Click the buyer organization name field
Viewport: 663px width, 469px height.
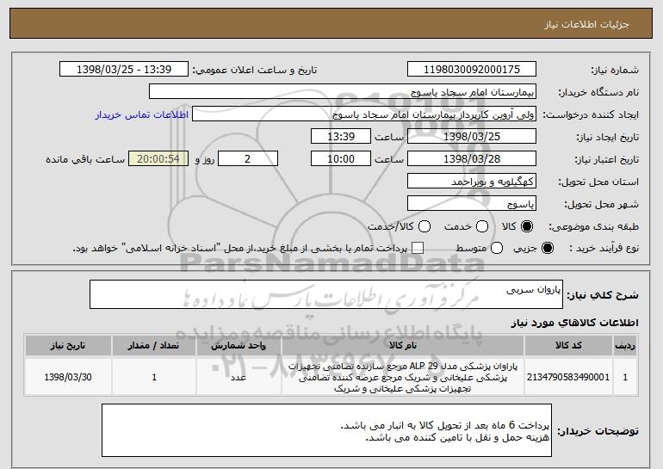(x=343, y=92)
